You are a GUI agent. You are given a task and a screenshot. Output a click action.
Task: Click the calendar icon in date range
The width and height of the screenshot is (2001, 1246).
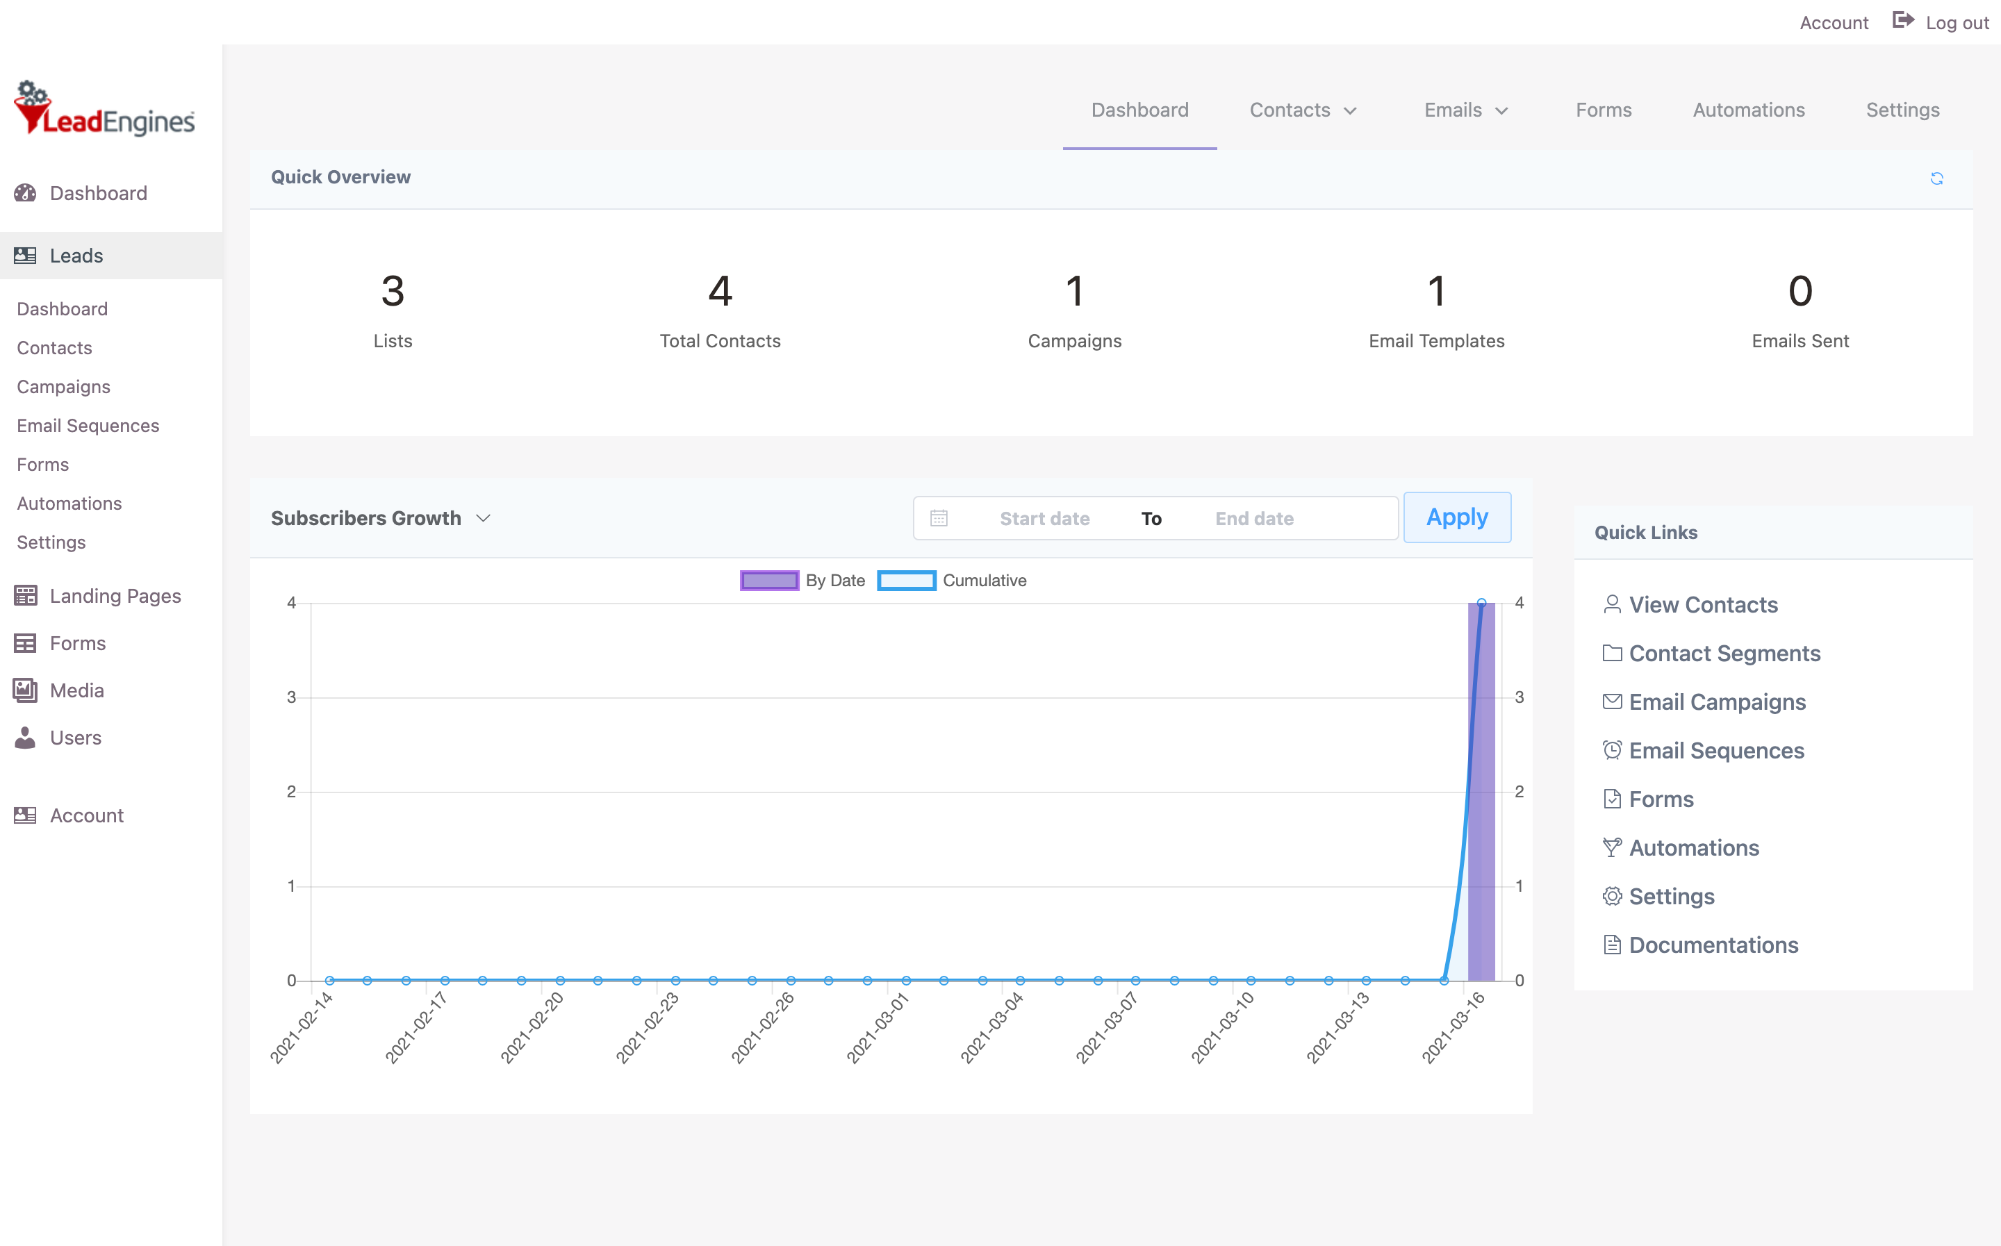[939, 518]
